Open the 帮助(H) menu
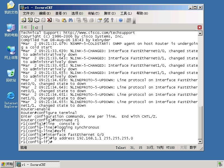The image size is (224, 168). 142,13
